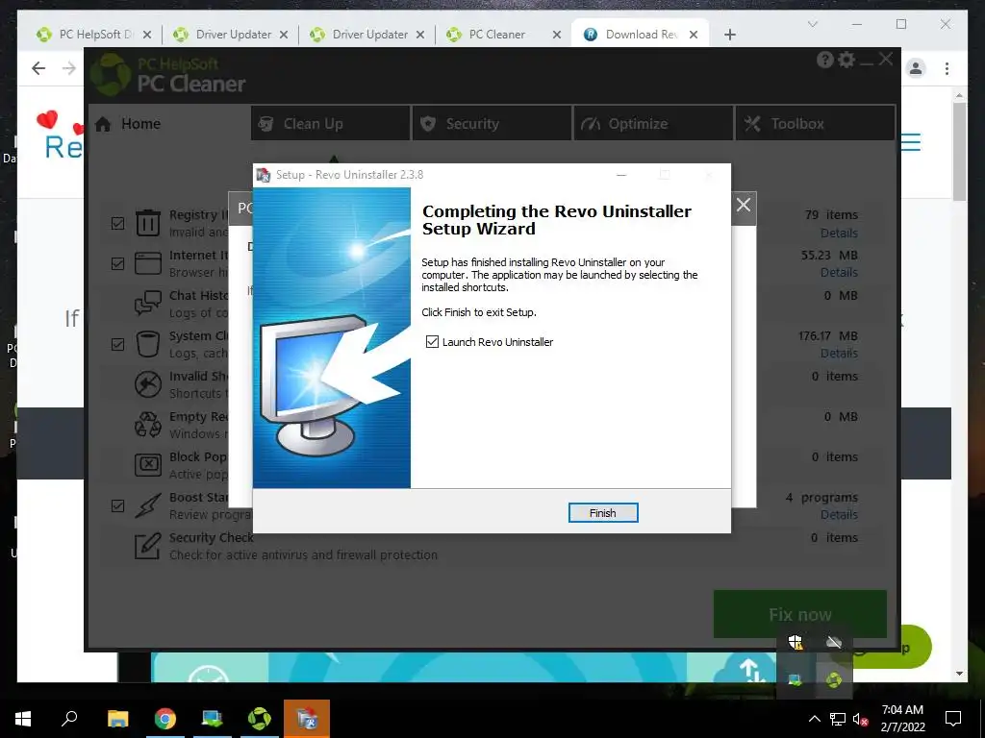
Task: Open Revo setup taskbar icon
Action: pos(307,719)
